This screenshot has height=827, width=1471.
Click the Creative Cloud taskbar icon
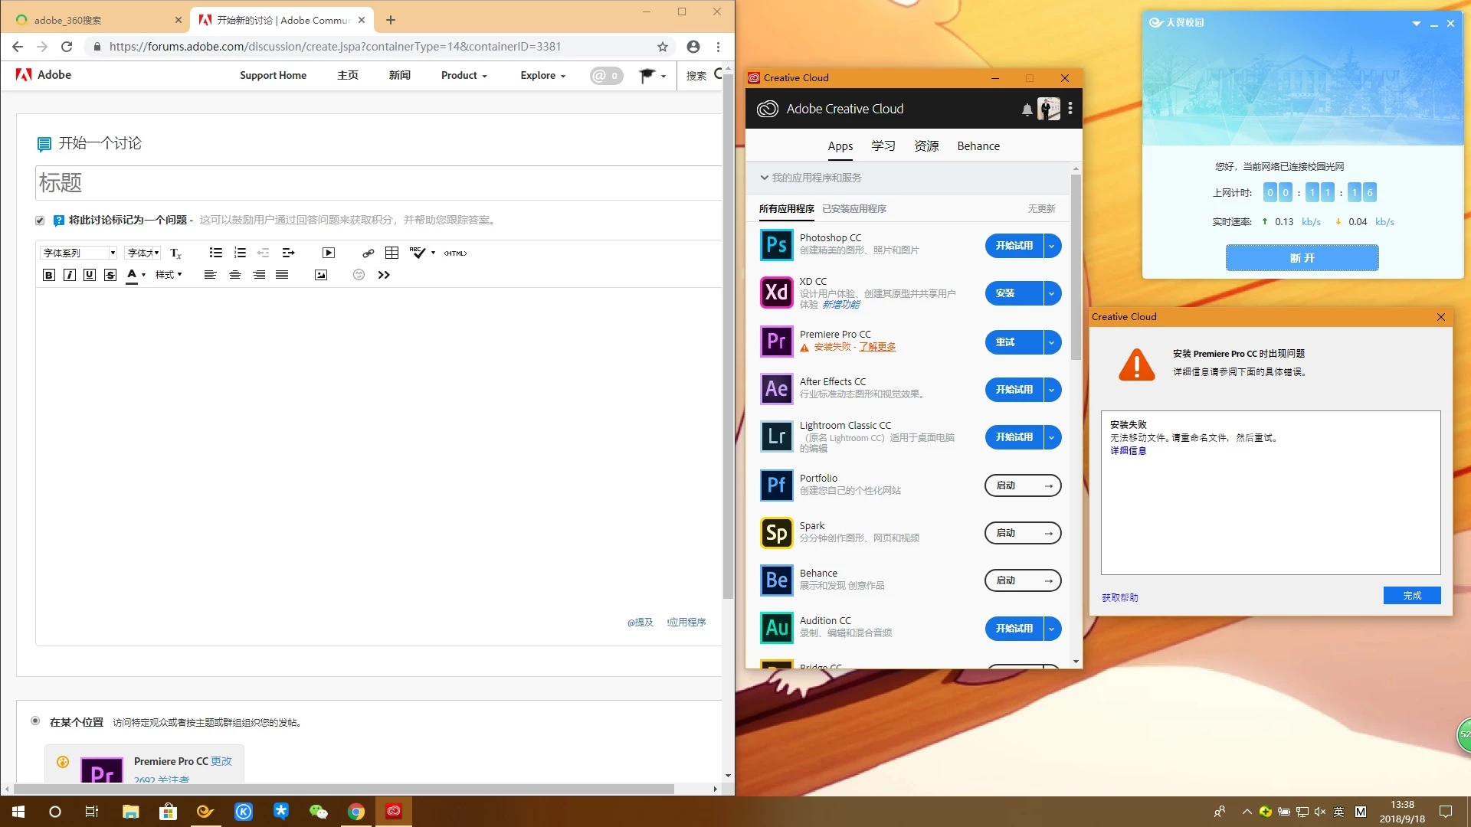tap(394, 811)
